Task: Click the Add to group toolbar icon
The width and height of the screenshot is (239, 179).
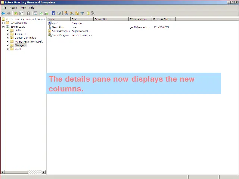Action: click(x=93, y=13)
